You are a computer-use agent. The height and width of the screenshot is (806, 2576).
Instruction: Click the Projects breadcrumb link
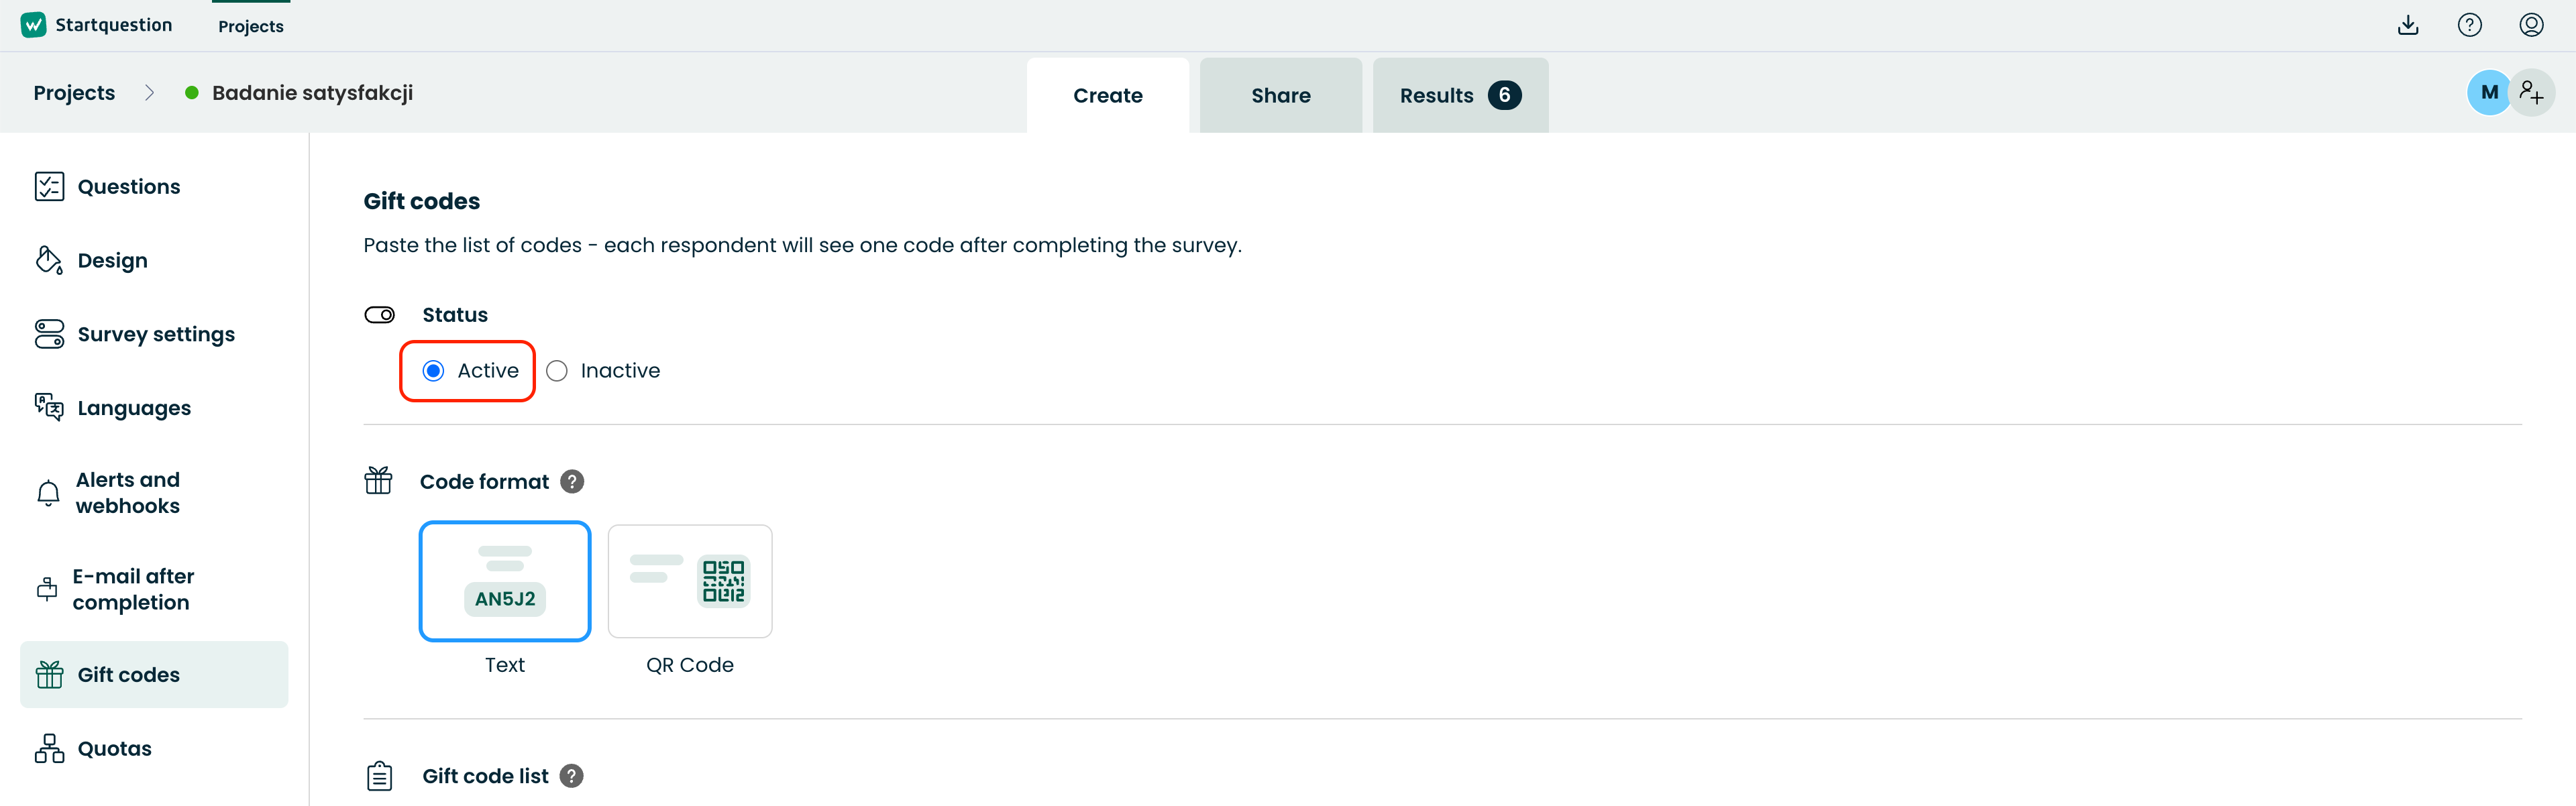[74, 93]
